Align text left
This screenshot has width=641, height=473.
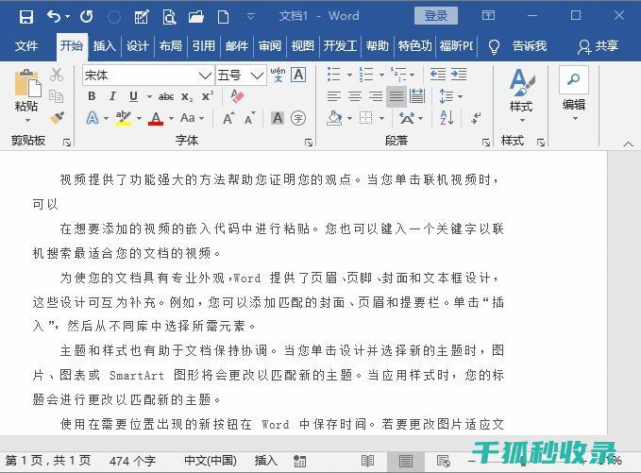[x=334, y=96]
